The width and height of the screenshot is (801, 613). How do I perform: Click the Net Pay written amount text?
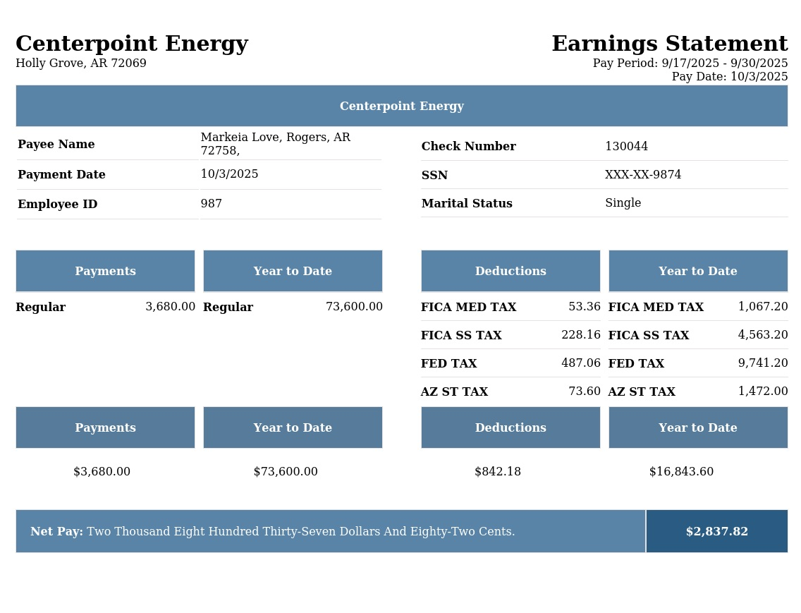point(301,532)
